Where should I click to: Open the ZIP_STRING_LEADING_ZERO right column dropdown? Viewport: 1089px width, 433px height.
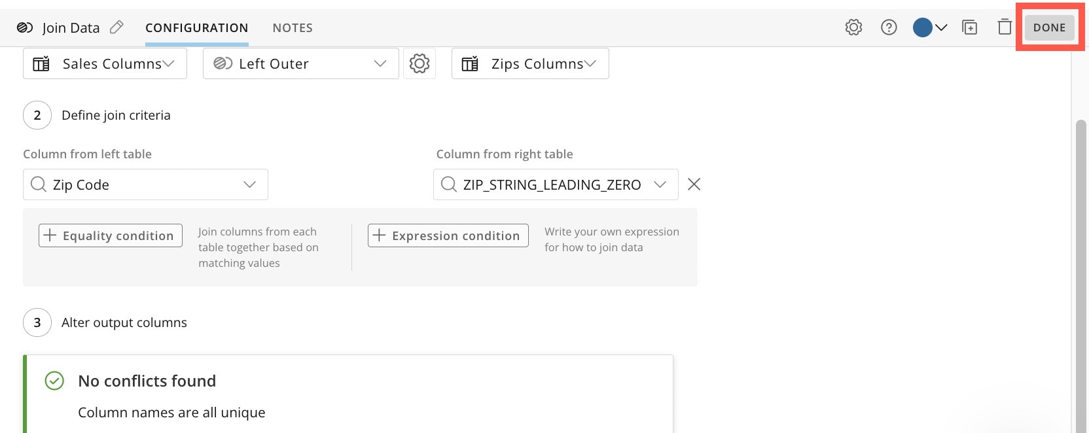(555, 184)
